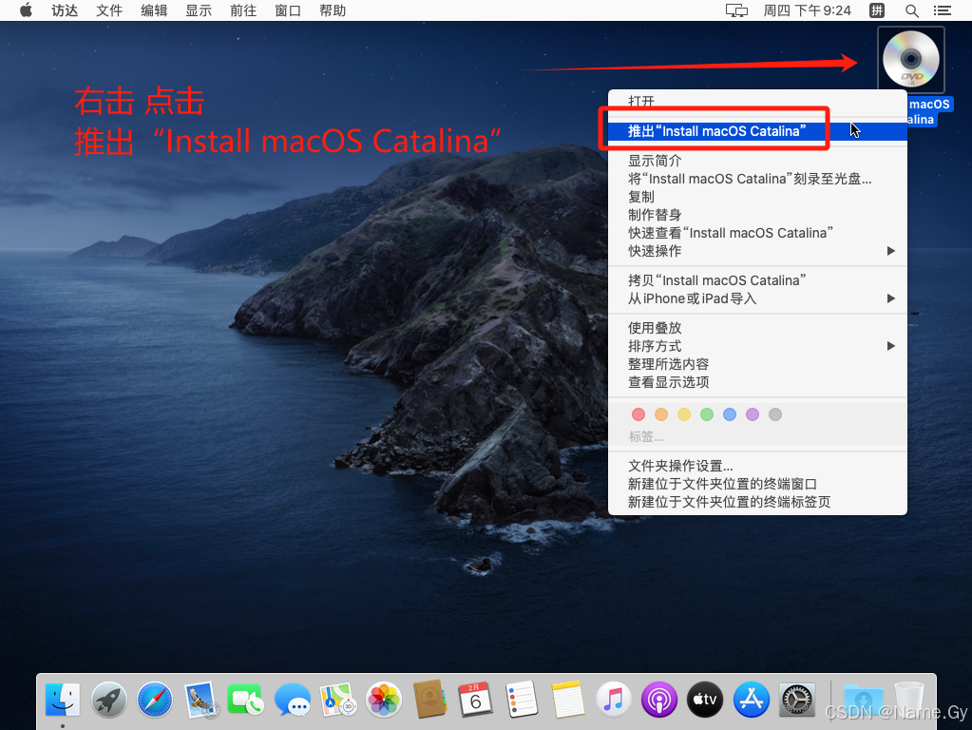Open Maps app in Dock
This screenshot has width=972, height=730.
tap(338, 701)
